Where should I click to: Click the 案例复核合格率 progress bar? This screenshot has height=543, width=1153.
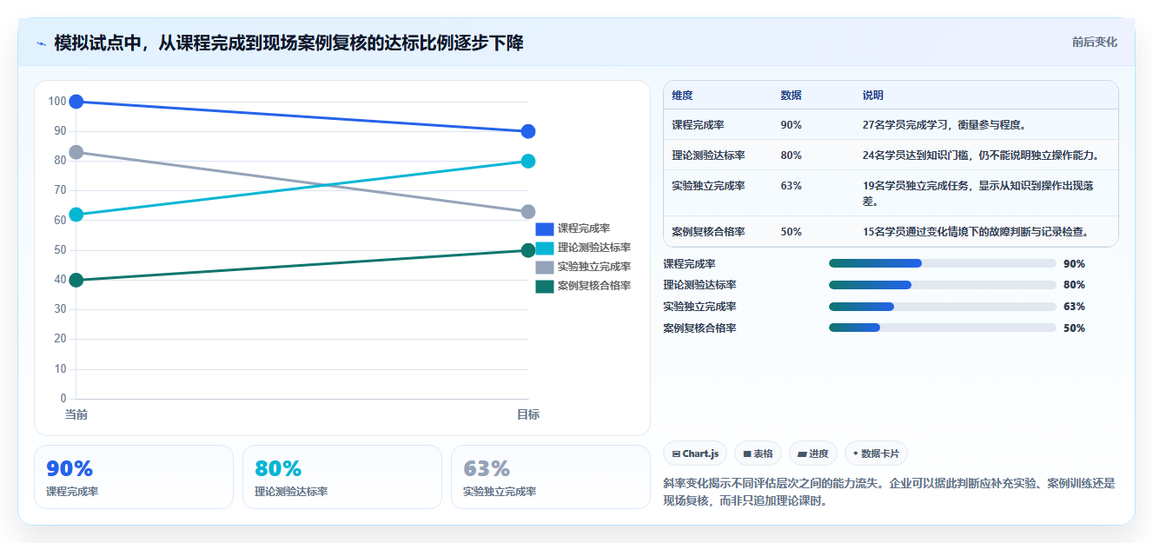[943, 328]
